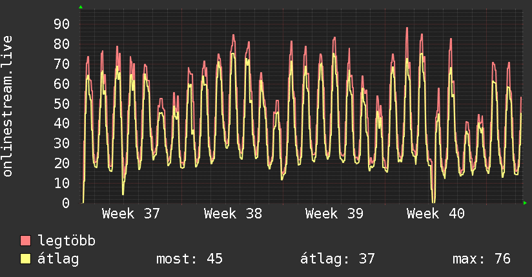Click the max: 76 statistic

point(482,259)
